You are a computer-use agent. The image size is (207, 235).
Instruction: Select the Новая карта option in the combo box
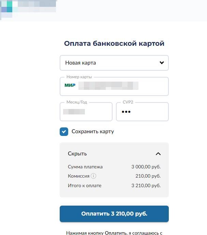point(102,63)
